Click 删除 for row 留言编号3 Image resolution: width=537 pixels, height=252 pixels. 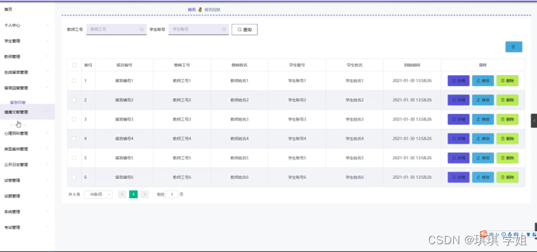click(x=507, y=119)
